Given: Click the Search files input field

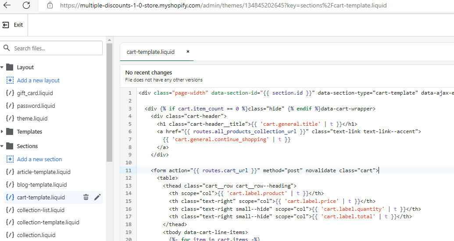Looking at the screenshot, I should (x=51, y=48).
